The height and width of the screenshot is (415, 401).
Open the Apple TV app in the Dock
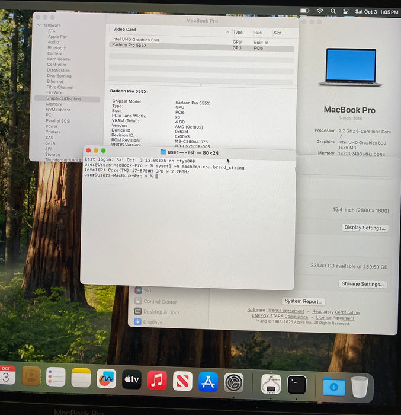pos(131,380)
